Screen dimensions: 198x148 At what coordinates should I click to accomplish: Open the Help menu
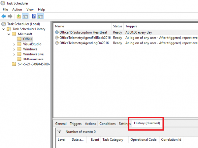(x=42, y=10)
